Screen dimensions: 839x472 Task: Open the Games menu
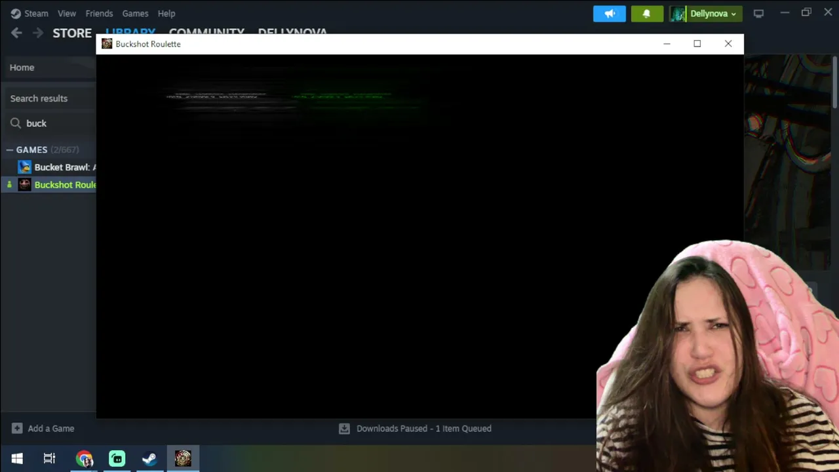(135, 13)
